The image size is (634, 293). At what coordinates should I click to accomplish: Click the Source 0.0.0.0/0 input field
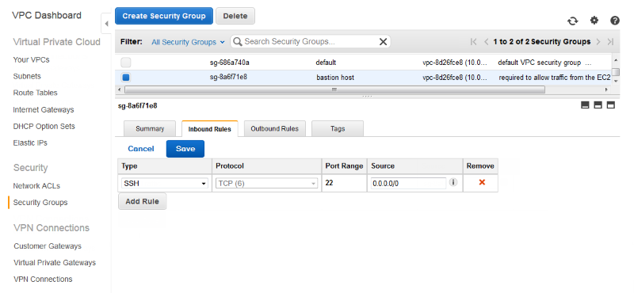tap(408, 183)
